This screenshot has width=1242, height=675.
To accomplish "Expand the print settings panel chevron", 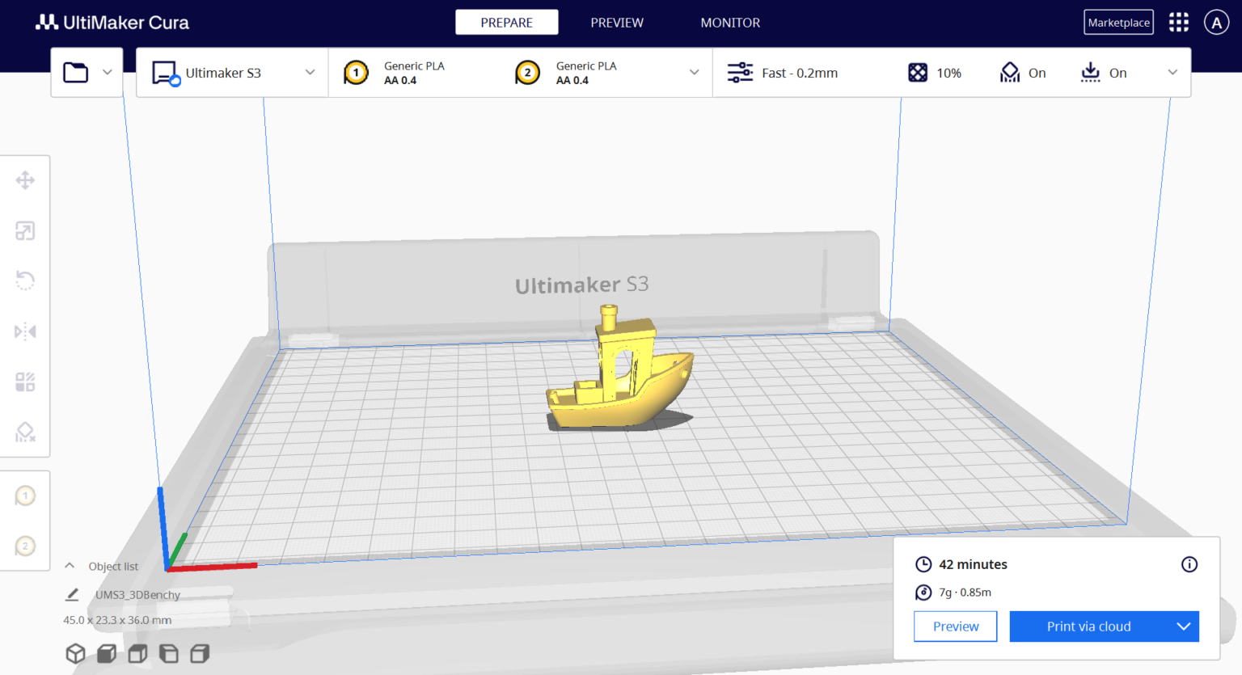I will click(x=1172, y=72).
